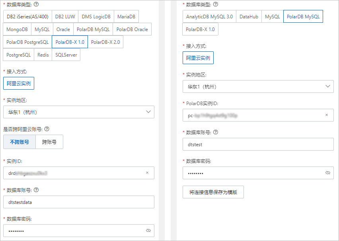Screen dimensions: 339x241
Task: Select MongoDB database type
Action: point(17,29)
